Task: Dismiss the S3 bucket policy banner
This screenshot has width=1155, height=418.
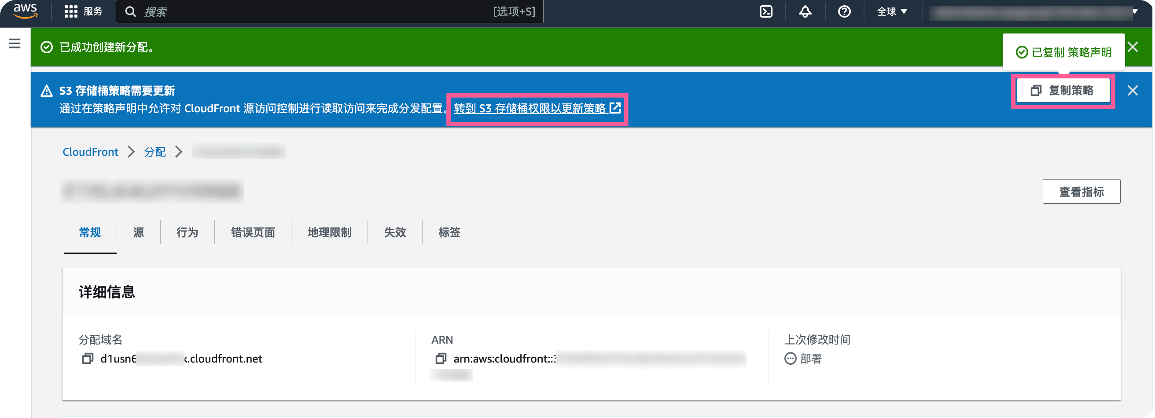Action: point(1133,91)
